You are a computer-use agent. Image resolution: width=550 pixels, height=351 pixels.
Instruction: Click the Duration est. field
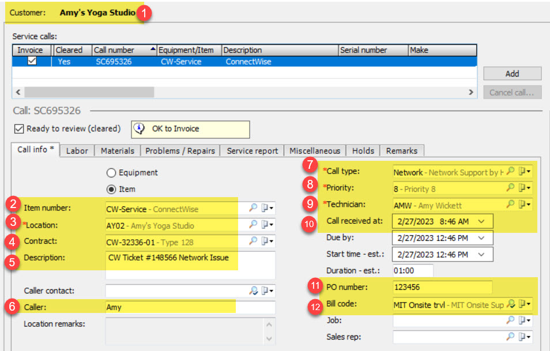pos(413,271)
